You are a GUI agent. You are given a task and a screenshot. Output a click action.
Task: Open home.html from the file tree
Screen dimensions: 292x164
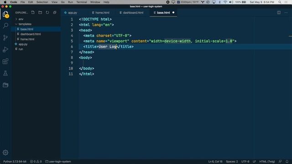pos(27,39)
